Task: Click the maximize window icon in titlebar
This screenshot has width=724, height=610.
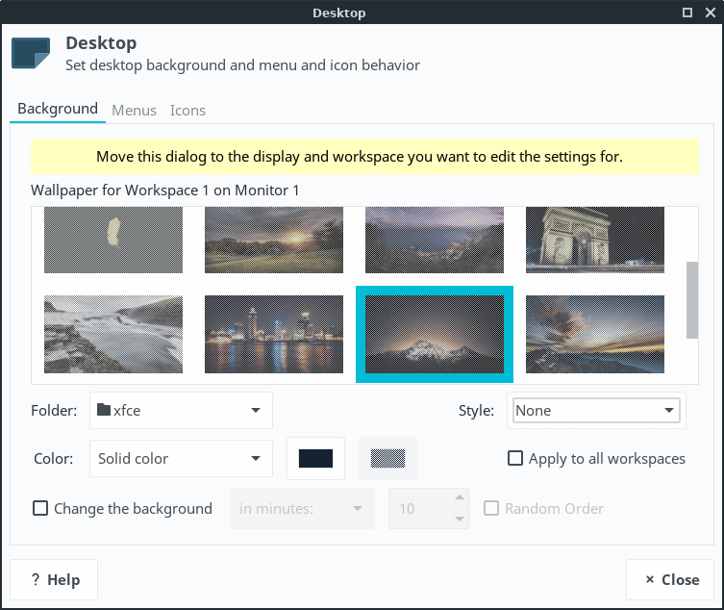Action: point(687,13)
